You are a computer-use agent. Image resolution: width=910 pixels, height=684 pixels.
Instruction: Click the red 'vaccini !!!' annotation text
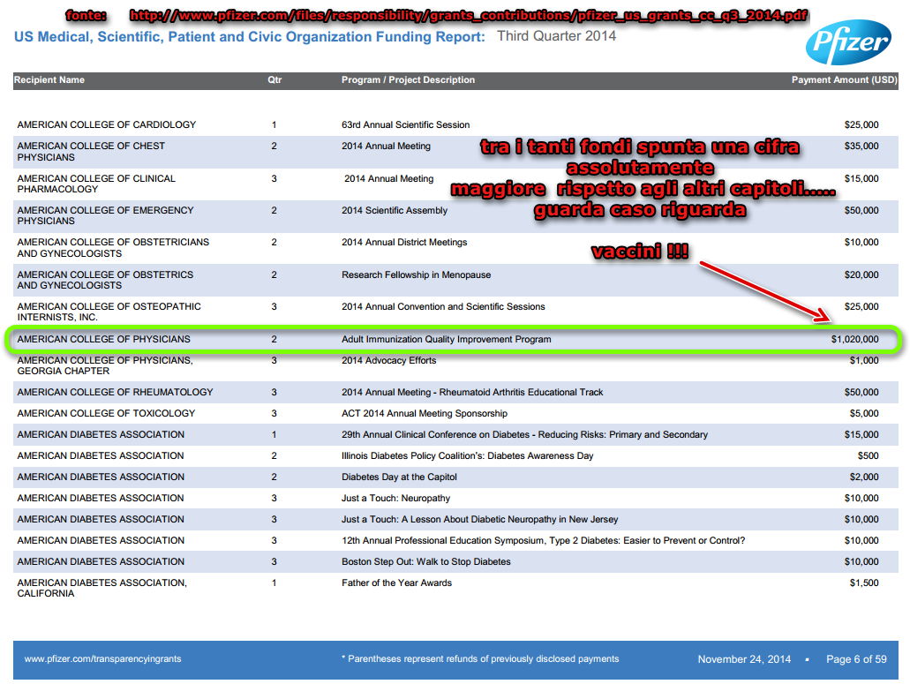pos(640,252)
